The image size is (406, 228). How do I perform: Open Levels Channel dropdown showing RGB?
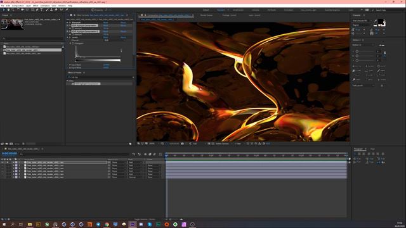(x=114, y=41)
